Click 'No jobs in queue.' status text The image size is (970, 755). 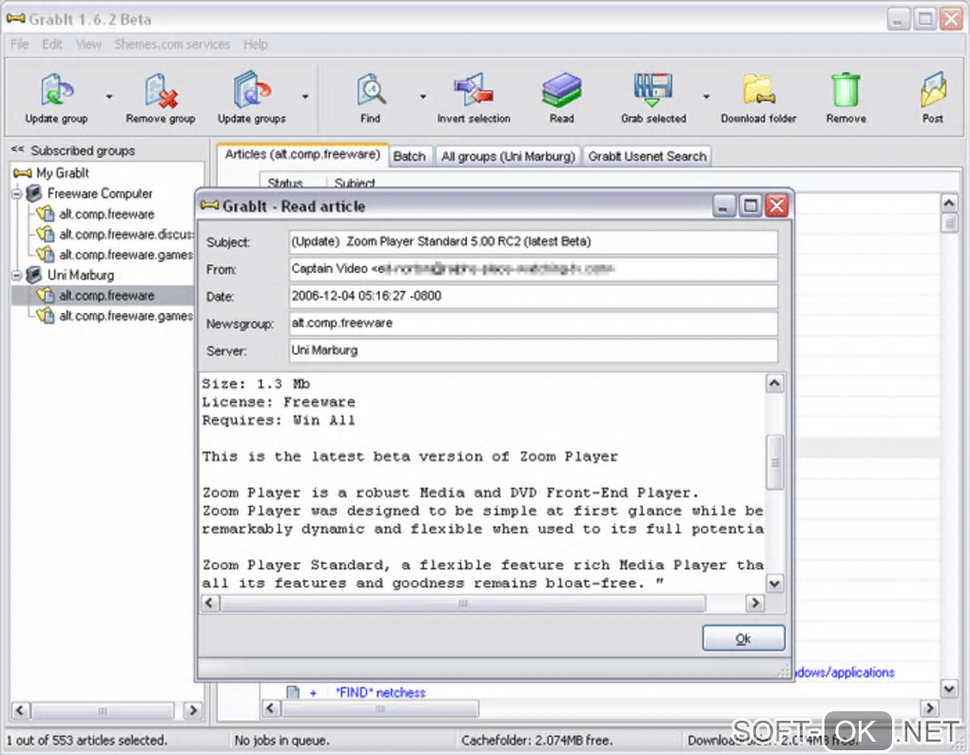coord(281,740)
